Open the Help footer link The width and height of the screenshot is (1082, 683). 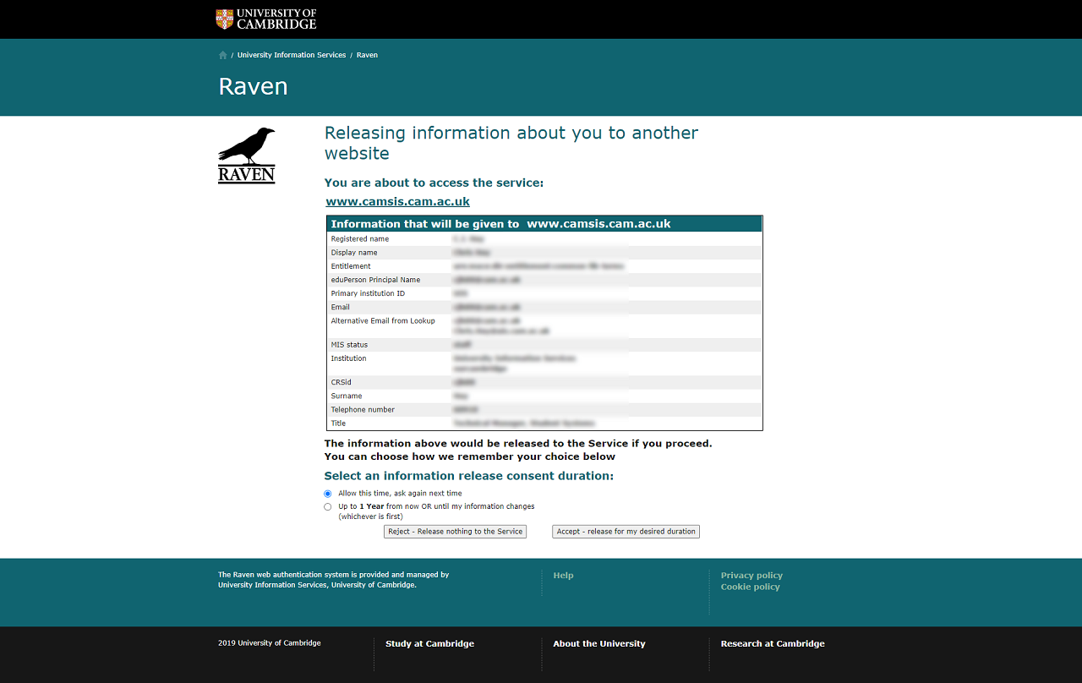(563, 576)
